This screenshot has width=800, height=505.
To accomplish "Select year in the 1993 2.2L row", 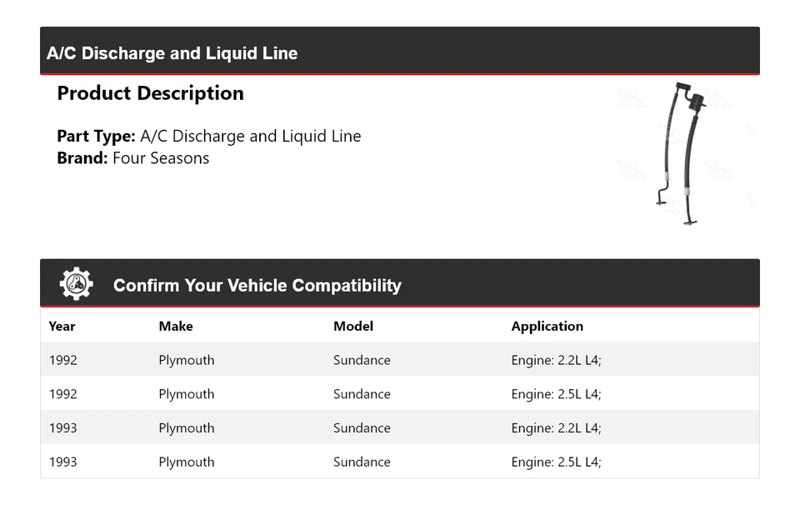I will click(x=62, y=428).
